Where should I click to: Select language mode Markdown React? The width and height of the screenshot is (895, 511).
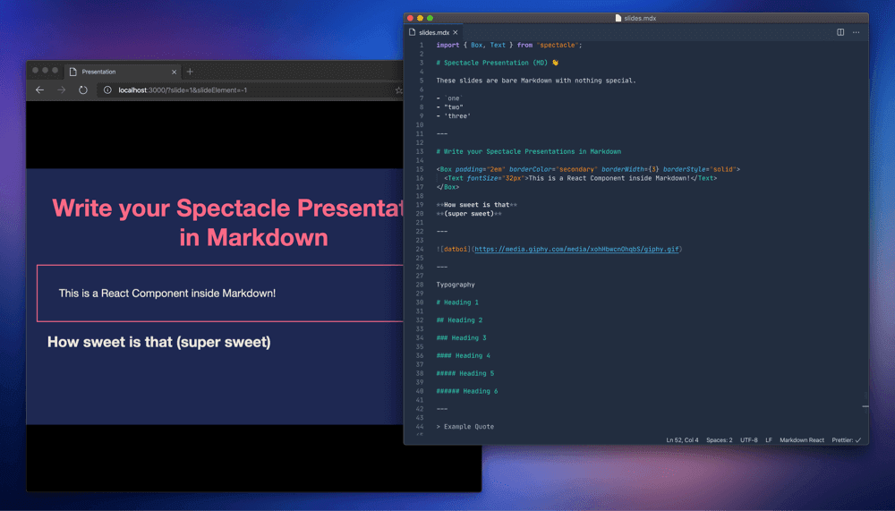tap(802, 440)
